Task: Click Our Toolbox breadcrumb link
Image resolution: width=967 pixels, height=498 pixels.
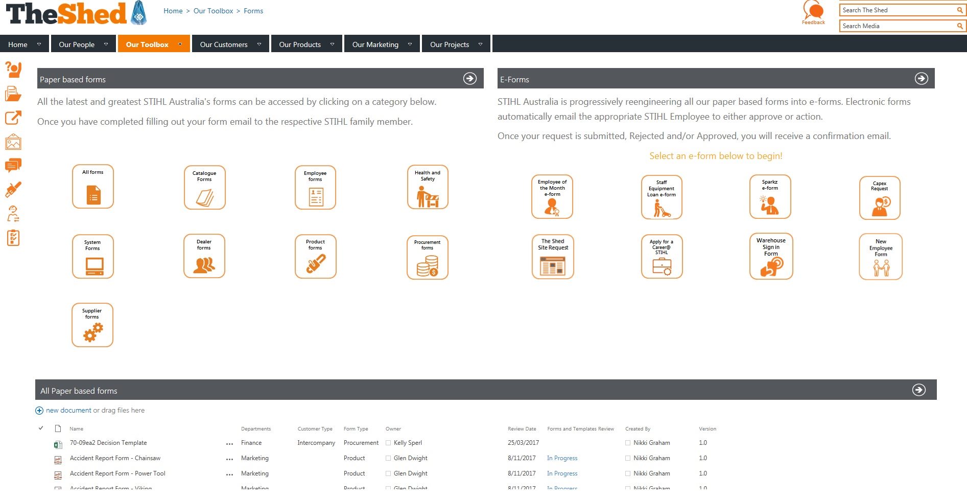Action: tap(213, 11)
